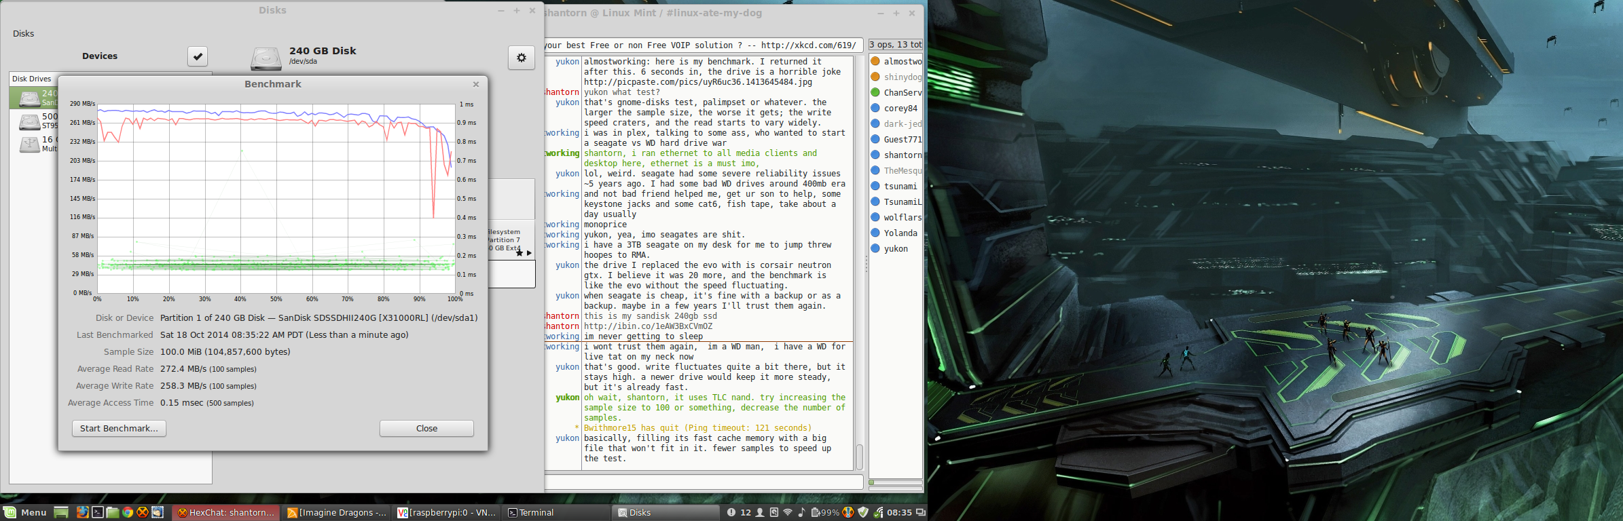Click the battery 99% indicator

(x=825, y=512)
